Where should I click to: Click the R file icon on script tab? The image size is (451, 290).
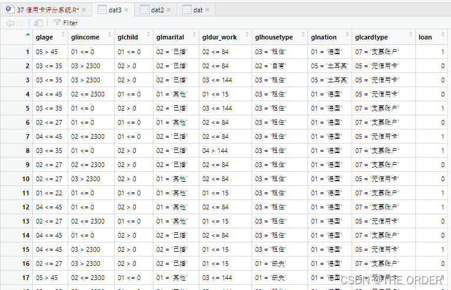[10, 10]
